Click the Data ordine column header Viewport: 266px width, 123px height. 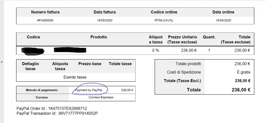[x=223, y=12]
